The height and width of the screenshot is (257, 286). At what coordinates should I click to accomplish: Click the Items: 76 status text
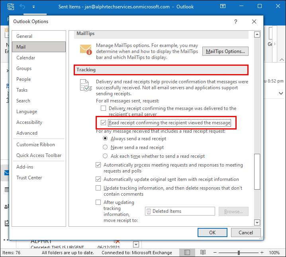point(11,253)
